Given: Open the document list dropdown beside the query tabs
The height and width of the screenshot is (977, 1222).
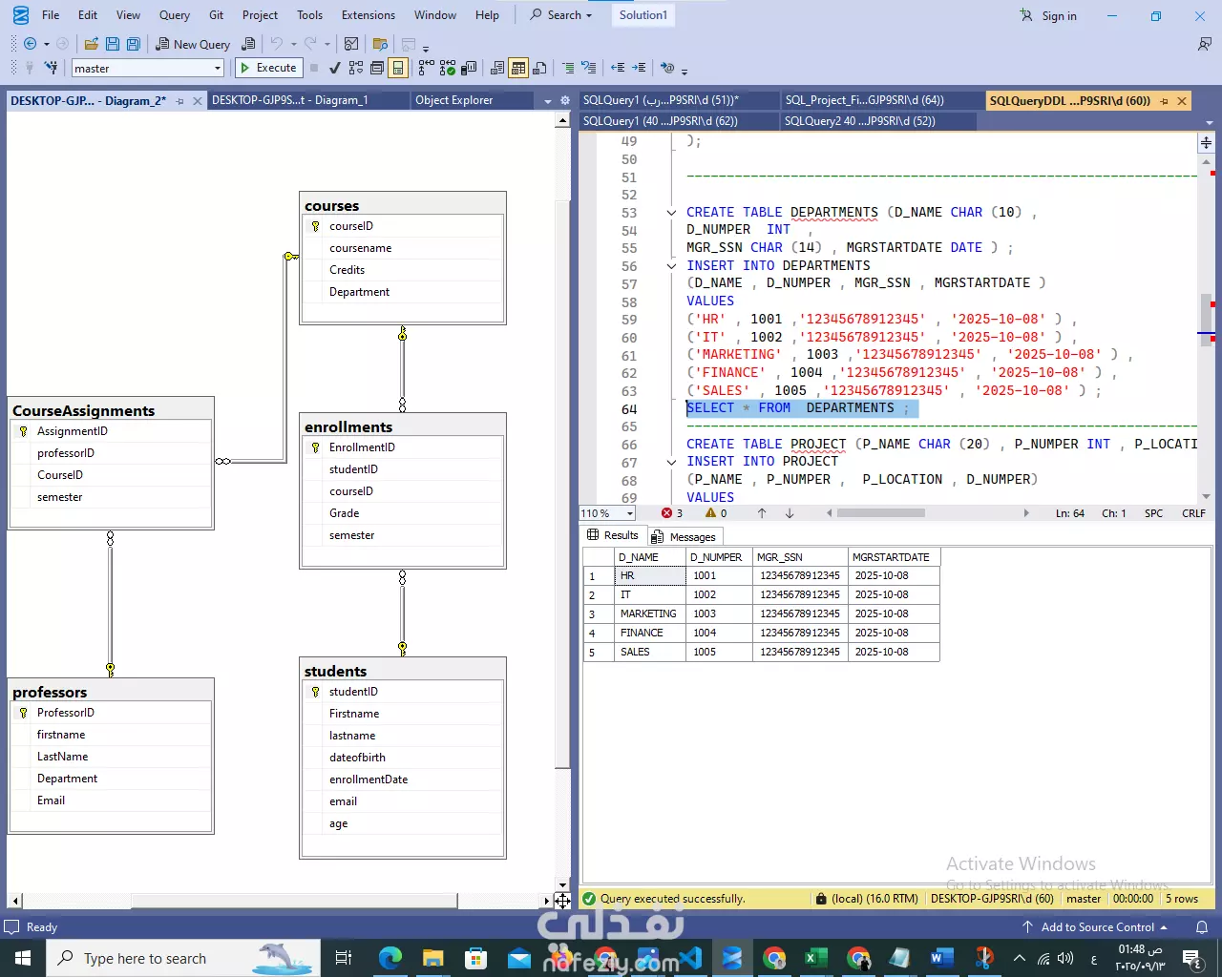Looking at the screenshot, I should point(1210,122).
